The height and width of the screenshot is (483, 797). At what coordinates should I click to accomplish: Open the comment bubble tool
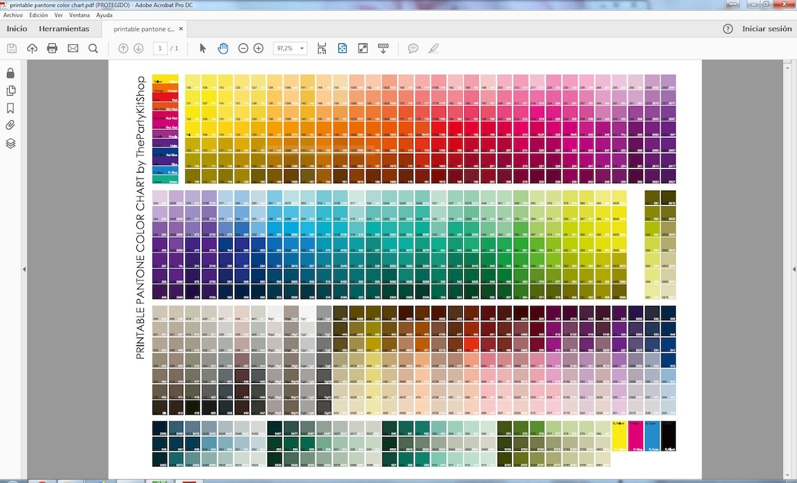(412, 48)
